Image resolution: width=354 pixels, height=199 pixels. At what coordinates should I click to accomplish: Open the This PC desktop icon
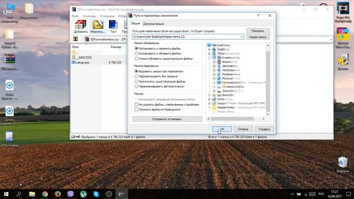9,13
